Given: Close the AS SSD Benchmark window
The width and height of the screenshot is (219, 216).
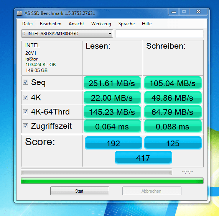Looking at the screenshot, I should click(x=198, y=12).
